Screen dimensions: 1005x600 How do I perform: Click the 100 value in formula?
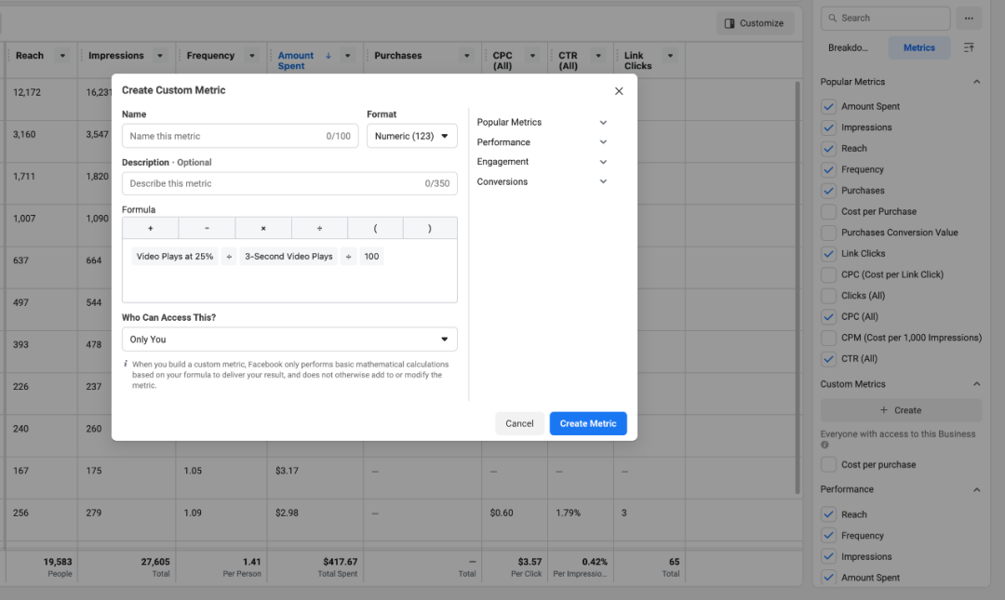click(371, 257)
